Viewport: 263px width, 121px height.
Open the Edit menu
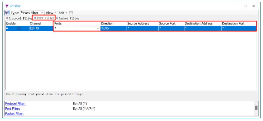coord(63,13)
